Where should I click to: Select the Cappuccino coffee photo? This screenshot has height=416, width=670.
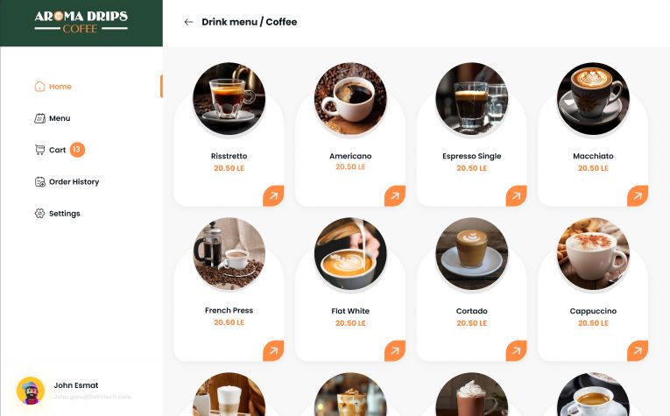coord(593,254)
